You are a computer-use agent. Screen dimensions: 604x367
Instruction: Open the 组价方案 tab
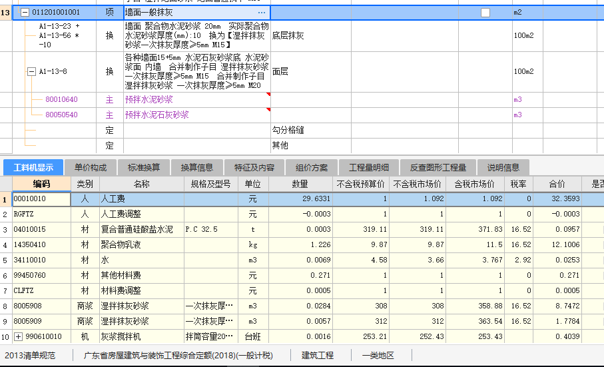(312, 168)
